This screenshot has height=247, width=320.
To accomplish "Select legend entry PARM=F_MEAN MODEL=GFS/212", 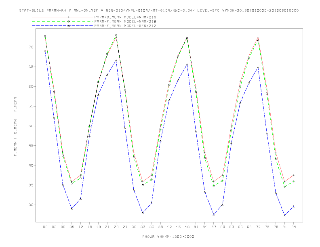I will [x=125, y=26].
